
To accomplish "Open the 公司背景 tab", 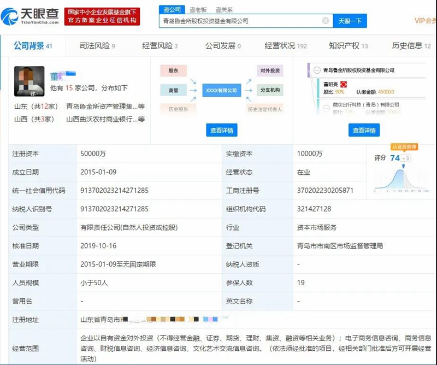I will click(33, 46).
